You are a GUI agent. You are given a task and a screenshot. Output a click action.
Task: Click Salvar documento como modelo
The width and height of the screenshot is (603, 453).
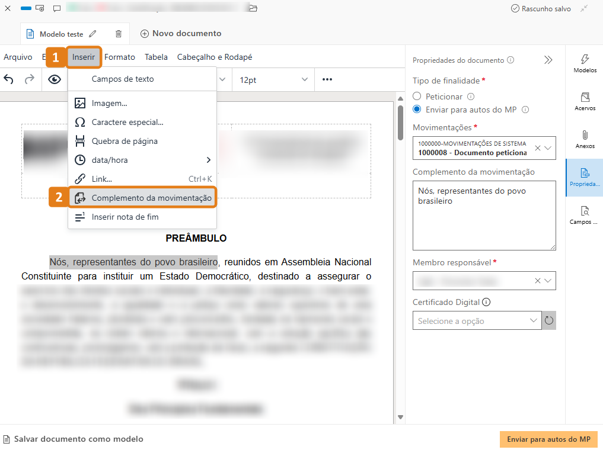click(78, 439)
